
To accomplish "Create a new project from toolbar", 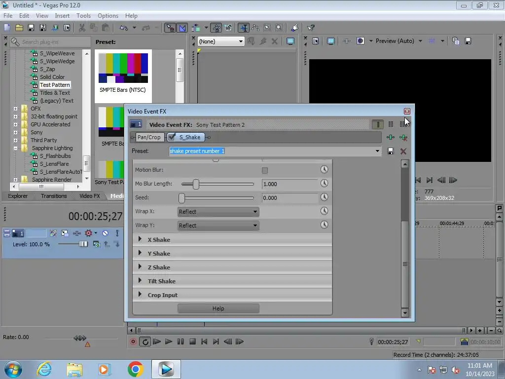I will pyautogui.click(x=7, y=28).
